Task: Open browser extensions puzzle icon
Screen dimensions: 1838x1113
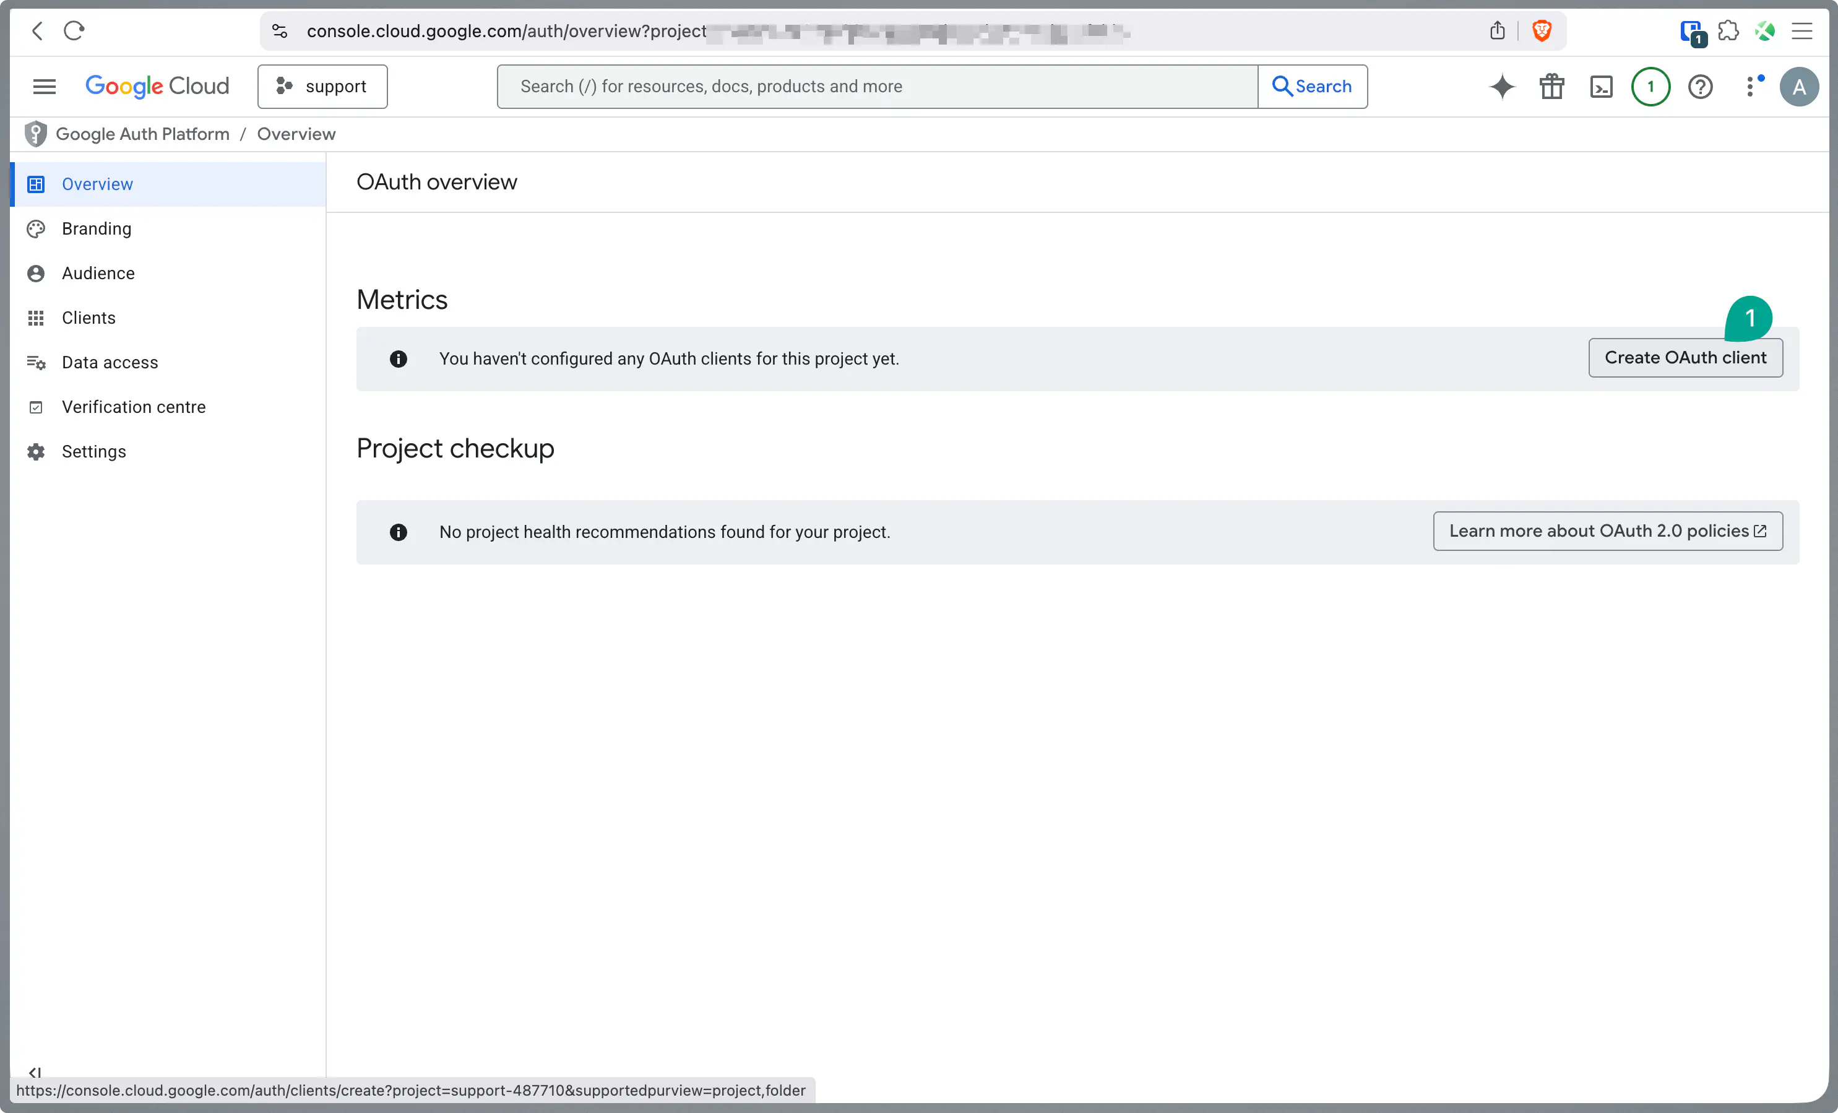Action: click(1728, 30)
